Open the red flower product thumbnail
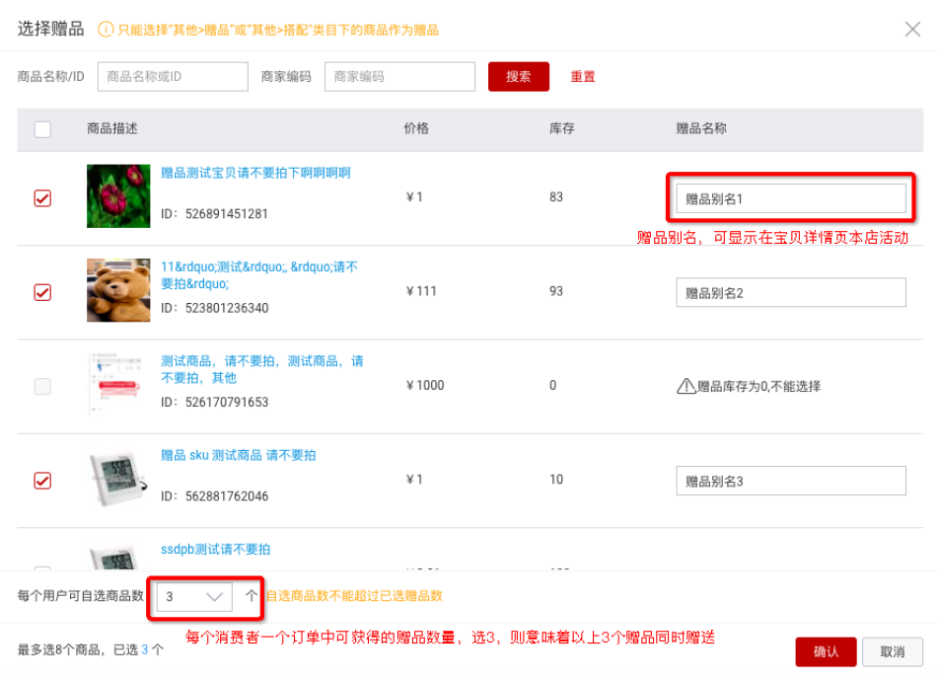The image size is (938, 680). pyautogui.click(x=118, y=195)
